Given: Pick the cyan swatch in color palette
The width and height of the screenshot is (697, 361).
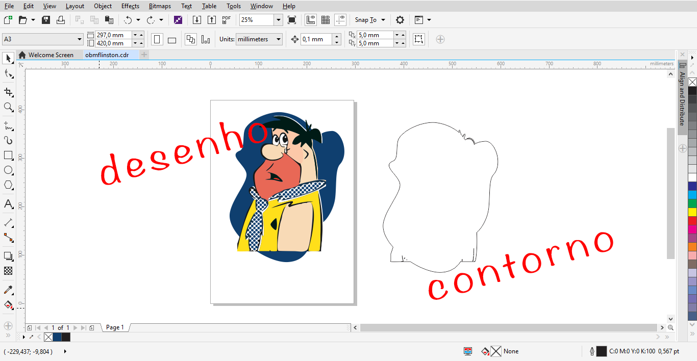Looking at the screenshot, I should [692, 194].
